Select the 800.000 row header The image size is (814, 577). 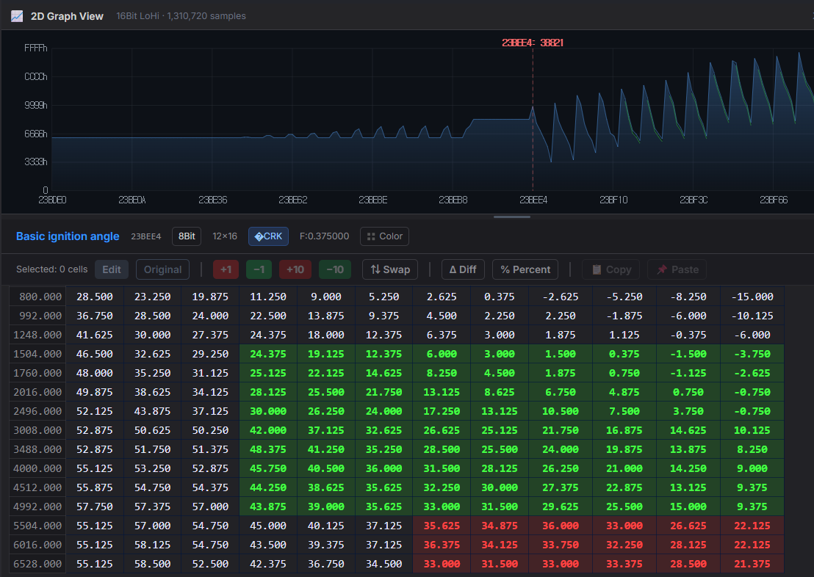tap(37, 297)
